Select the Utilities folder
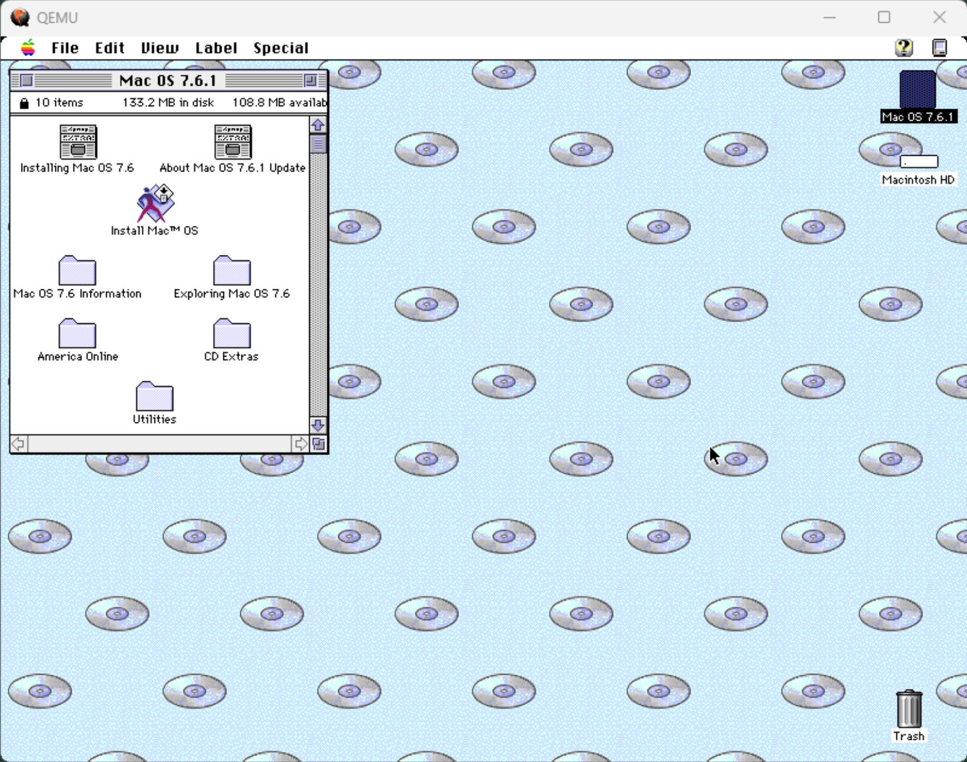This screenshot has width=967, height=762. 155,396
